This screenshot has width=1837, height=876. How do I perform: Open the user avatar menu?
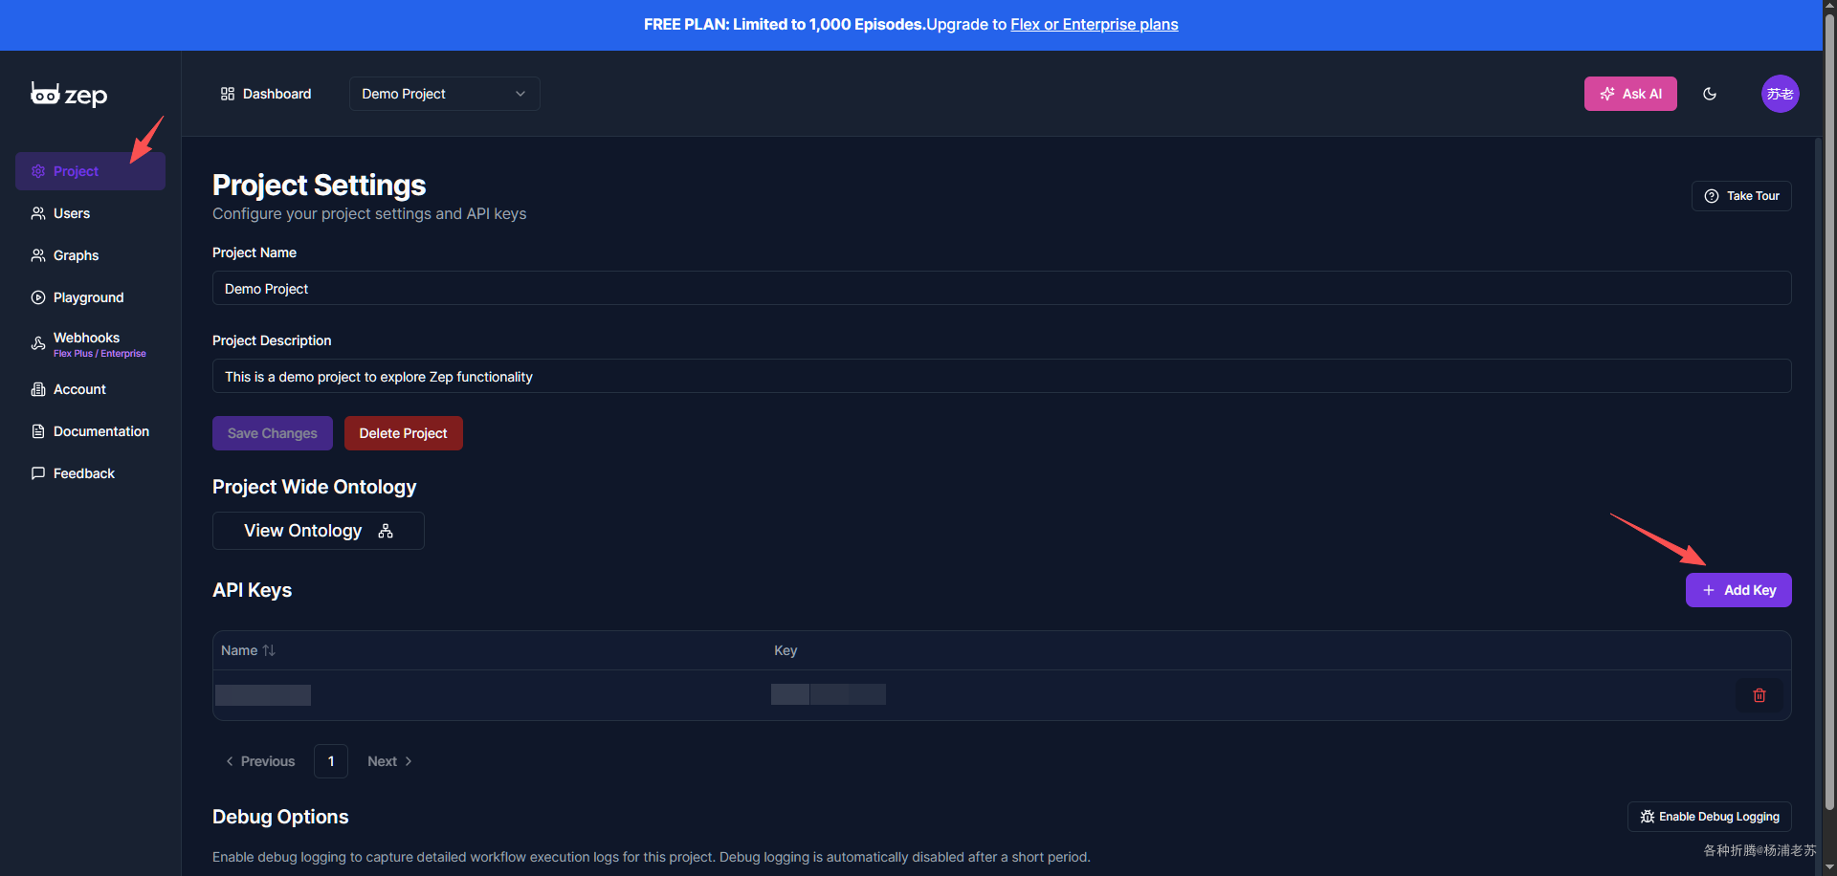point(1780,94)
